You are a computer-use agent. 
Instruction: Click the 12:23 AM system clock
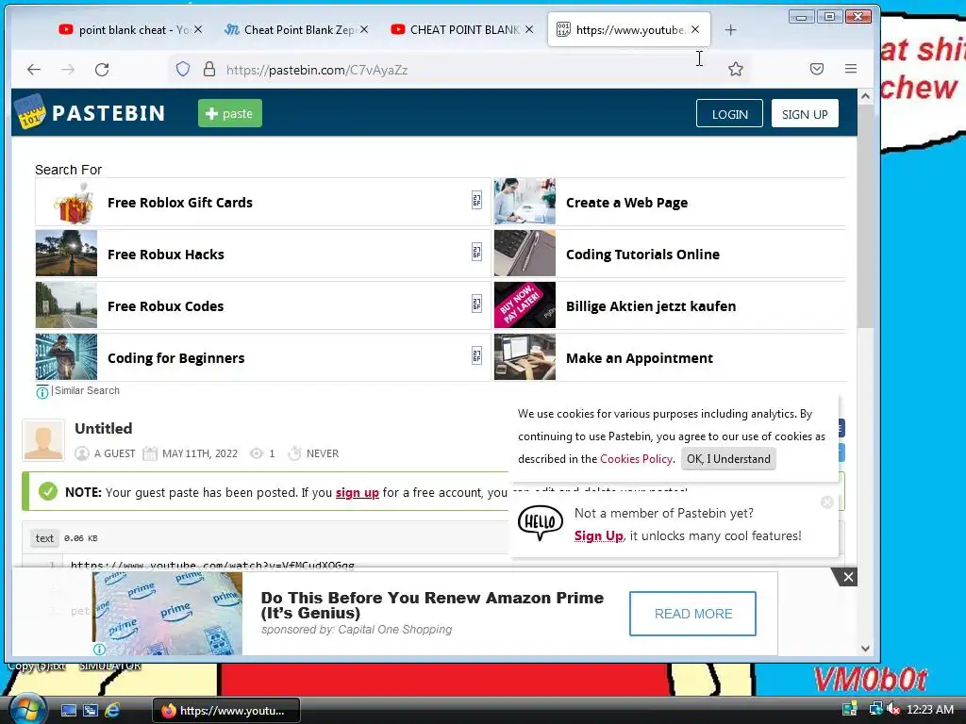(x=929, y=710)
